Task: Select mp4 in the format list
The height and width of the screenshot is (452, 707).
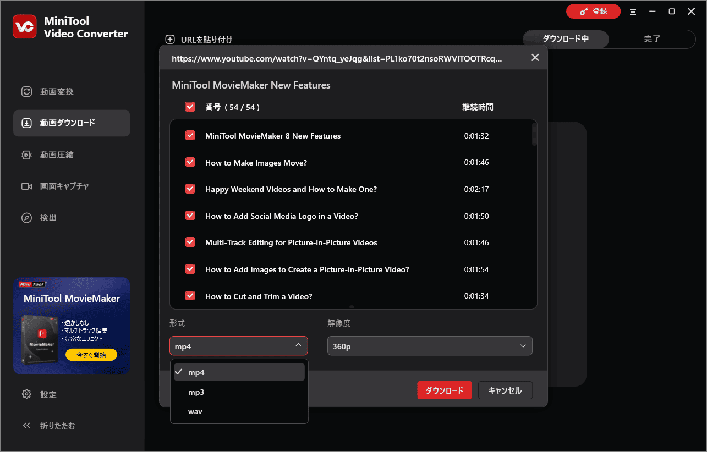Action: pos(239,372)
